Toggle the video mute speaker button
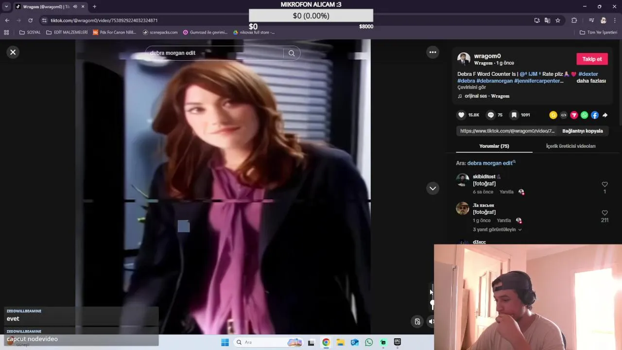622x350 pixels. (x=431, y=321)
